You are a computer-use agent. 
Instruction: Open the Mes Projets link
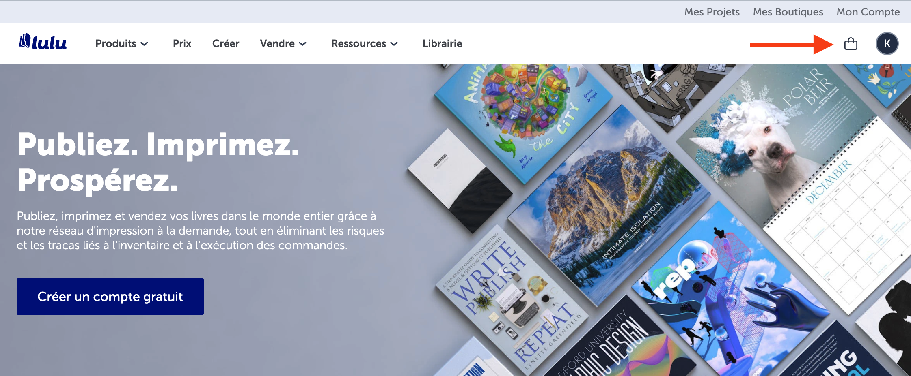click(x=712, y=12)
